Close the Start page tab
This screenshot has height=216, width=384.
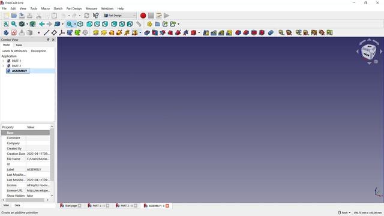click(x=80, y=206)
